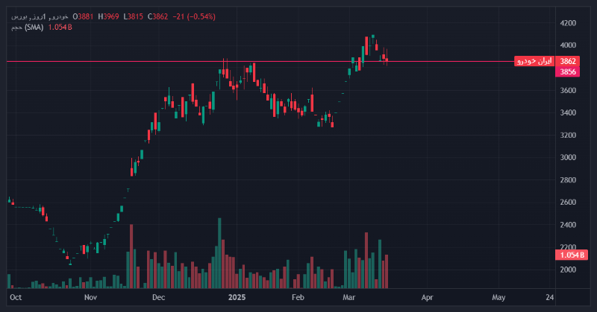Click the 1.054 B volume tag on axis
This screenshot has height=312, width=597.
click(x=572, y=255)
